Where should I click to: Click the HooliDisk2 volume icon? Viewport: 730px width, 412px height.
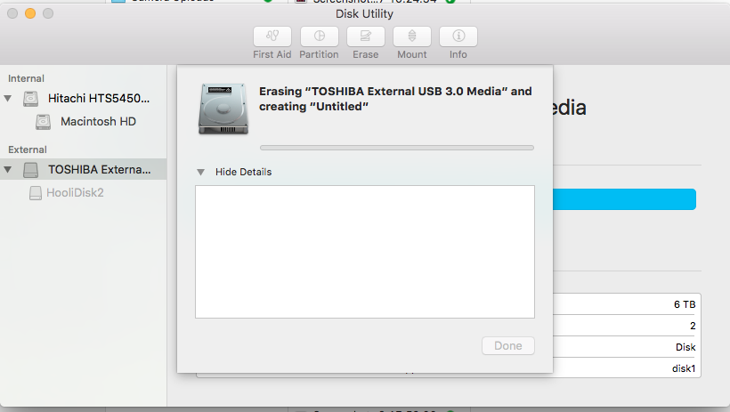pos(36,193)
